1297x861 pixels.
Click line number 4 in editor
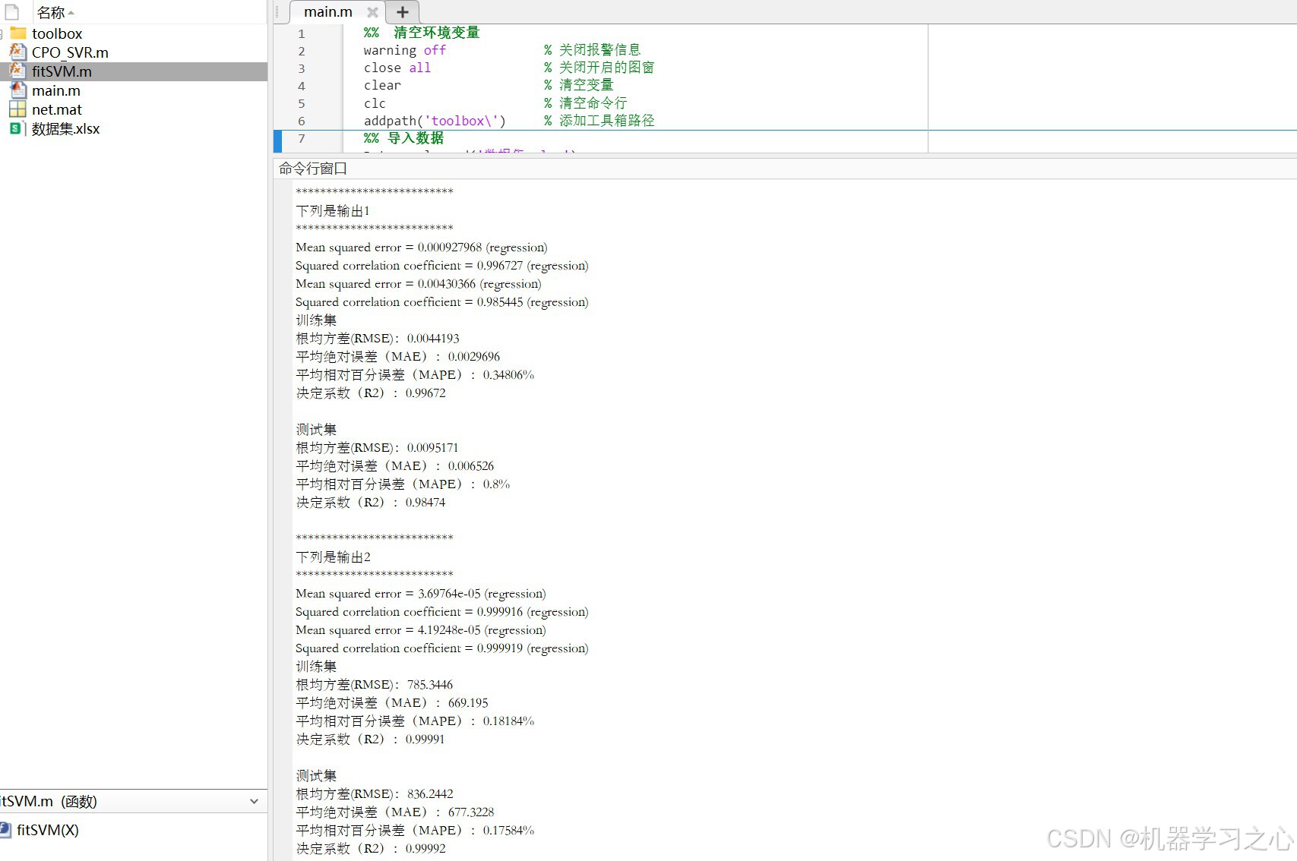pos(302,86)
